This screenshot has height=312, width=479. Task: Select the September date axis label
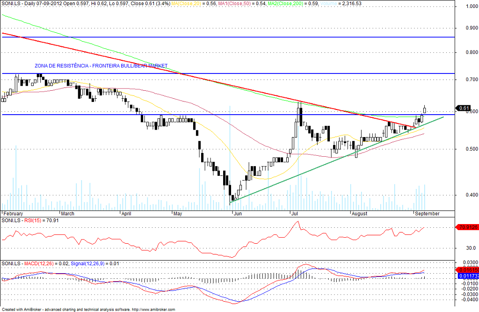click(427, 214)
